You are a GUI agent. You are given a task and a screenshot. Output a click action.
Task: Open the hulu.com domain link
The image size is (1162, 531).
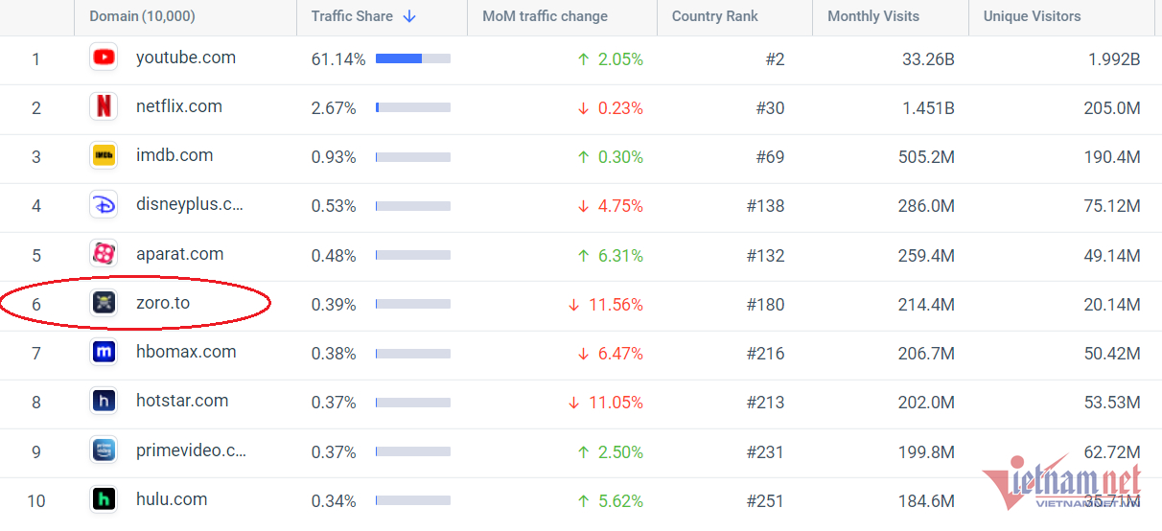click(x=172, y=499)
